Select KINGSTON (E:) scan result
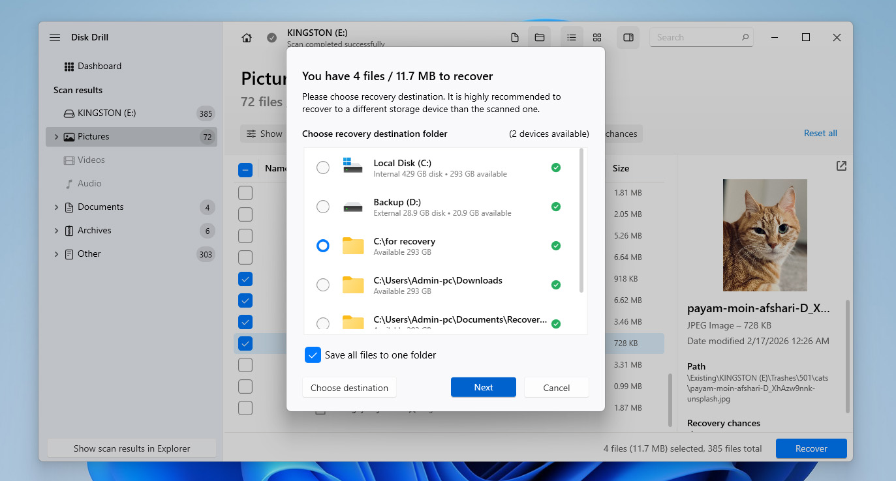The width and height of the screenshot is (896, 481). coord(106,113)
